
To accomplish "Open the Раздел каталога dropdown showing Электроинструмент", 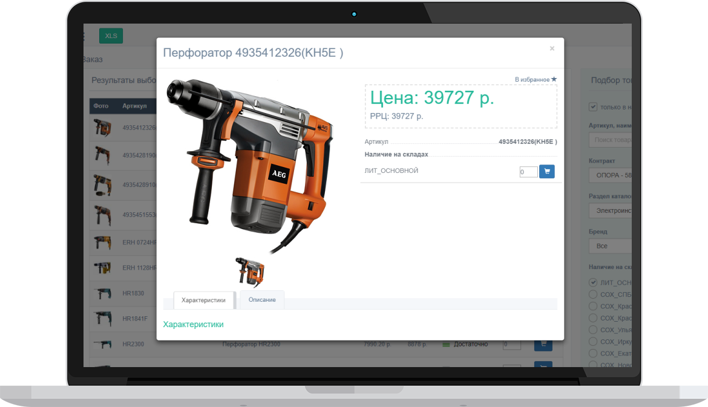I will (x=610, y=210).
